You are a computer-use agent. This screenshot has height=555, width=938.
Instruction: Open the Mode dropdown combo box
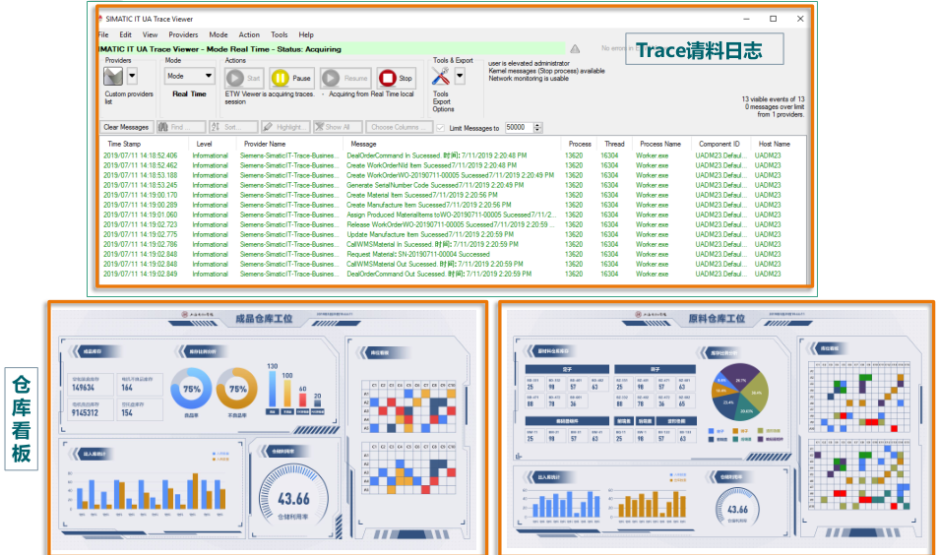pyautogui.click(x=189, y=76)
